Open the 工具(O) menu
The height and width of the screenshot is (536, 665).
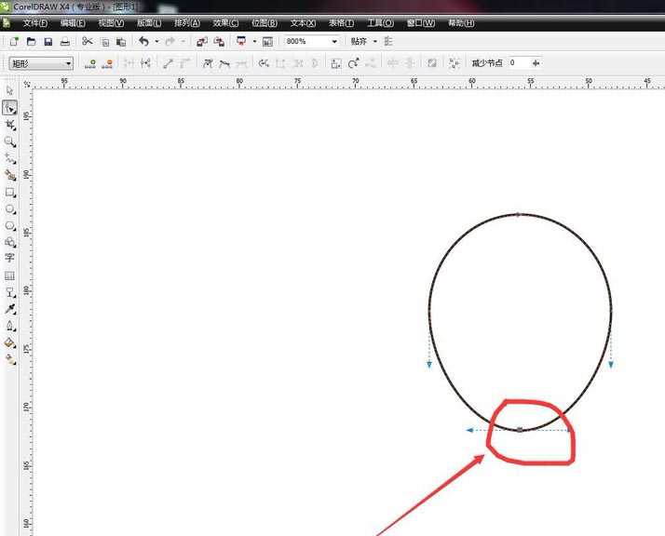380,23
